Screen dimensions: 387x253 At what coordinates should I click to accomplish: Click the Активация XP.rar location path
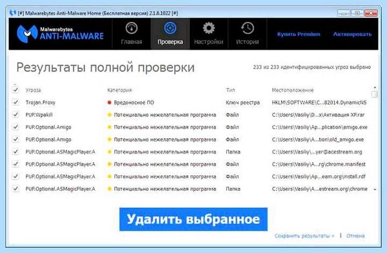point(319,115)
